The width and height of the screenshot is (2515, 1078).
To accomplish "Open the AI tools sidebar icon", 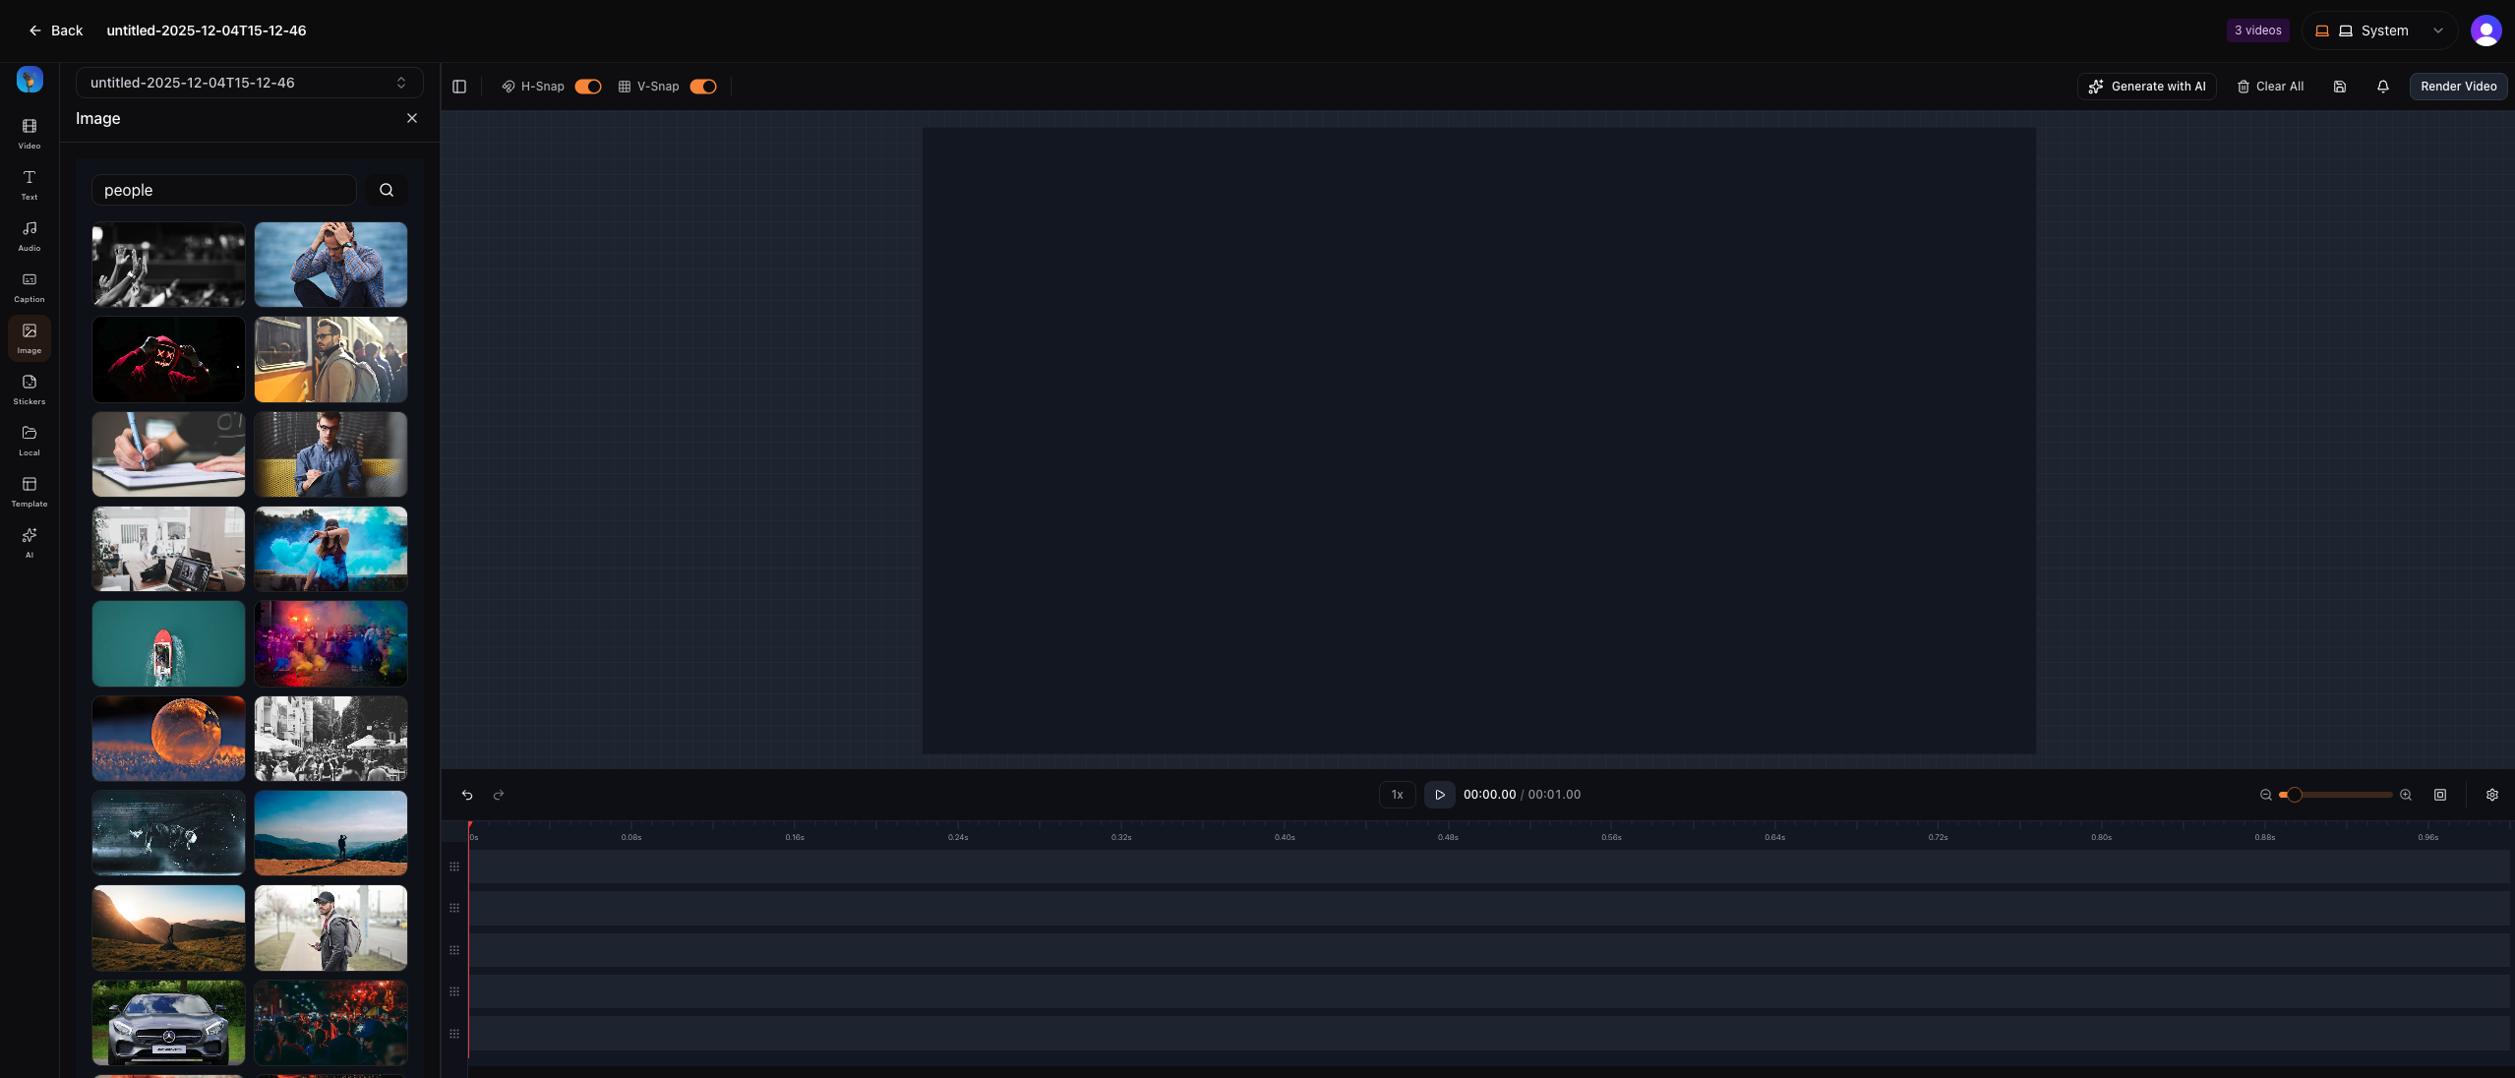I will point(30,541).
